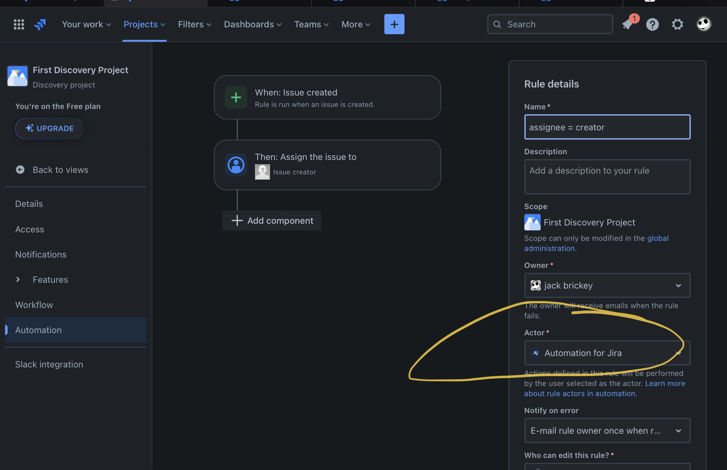Image resolution: width=727 pixels, height=470 pixels.
Task: Open the help question mark icon
Action: pos(652,24)
